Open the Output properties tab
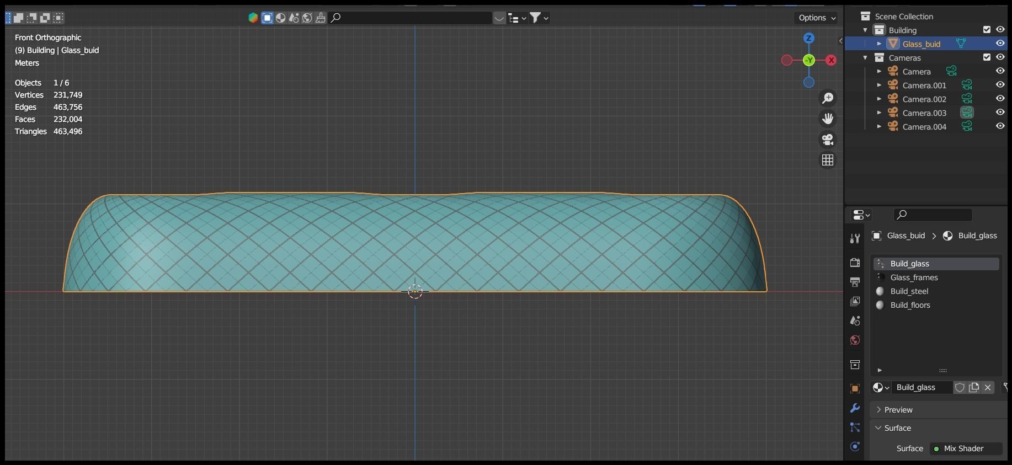The height and width of the screenshot is (465, 1012). (855, 282)
